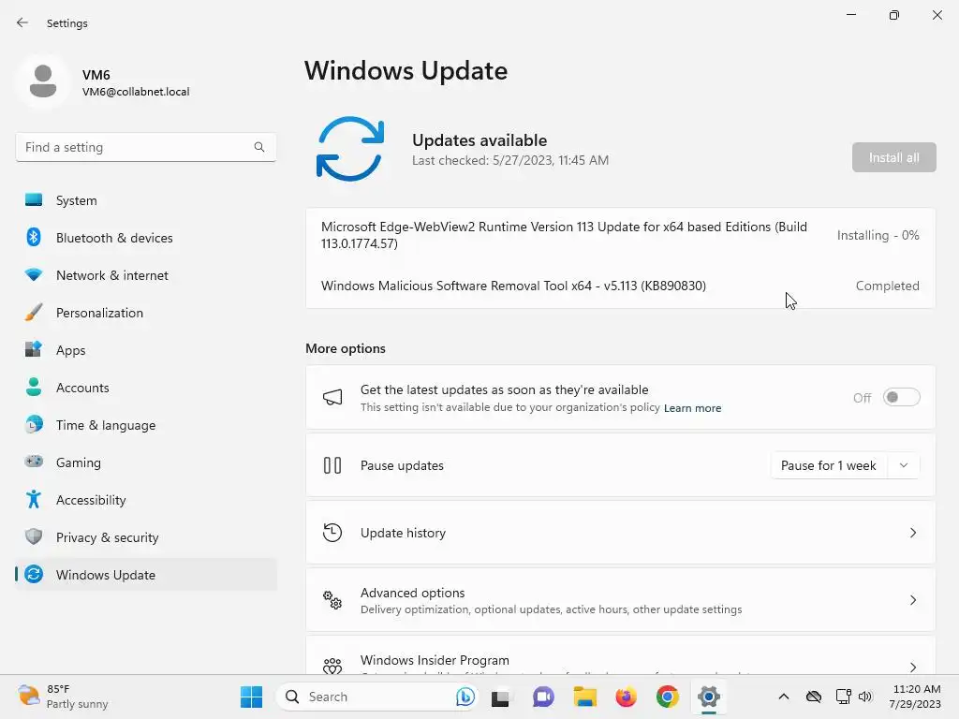
Task: Click the Privacy & security shield icon
Action: 34,536
